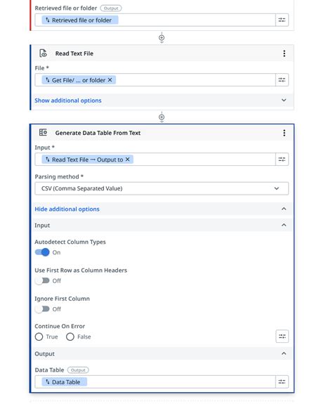Turn off the Autodetect Column Types toggle
333x404 pixels.
tap(42, 252)
